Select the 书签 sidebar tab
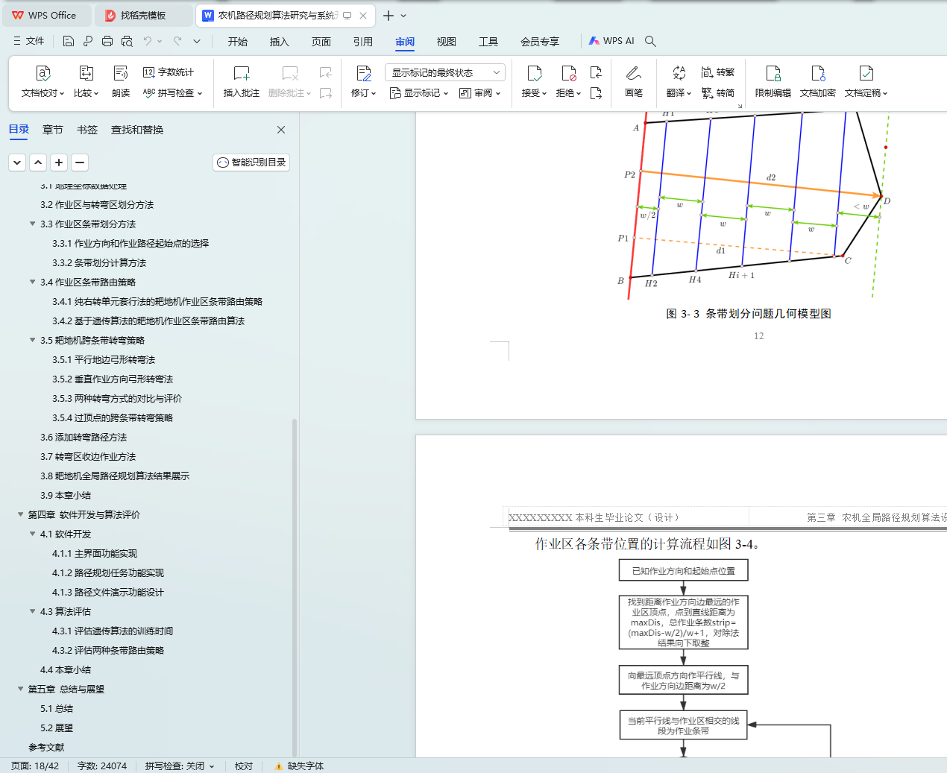Viewport: 947px width, 773px height. pyautogui.click(x=87, y=130)
